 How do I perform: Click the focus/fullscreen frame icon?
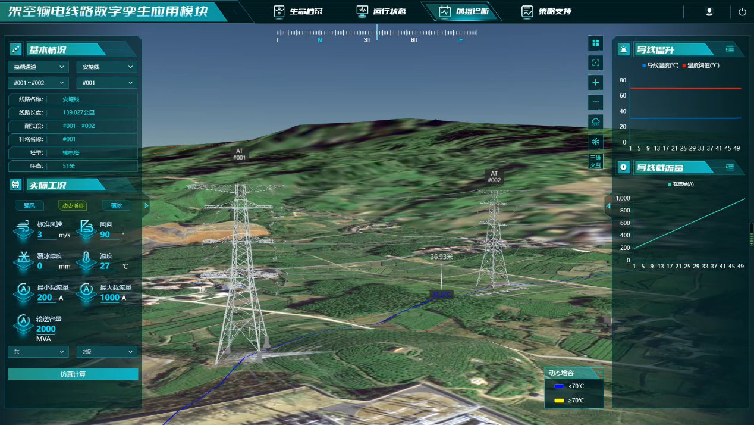(595, 62)
